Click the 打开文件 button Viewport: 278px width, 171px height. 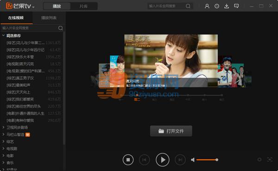(x=171, y=131)
